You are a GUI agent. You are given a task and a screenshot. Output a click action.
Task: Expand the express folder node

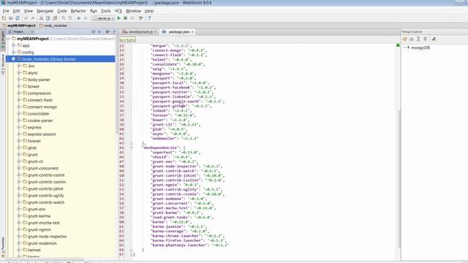point(19,127)
